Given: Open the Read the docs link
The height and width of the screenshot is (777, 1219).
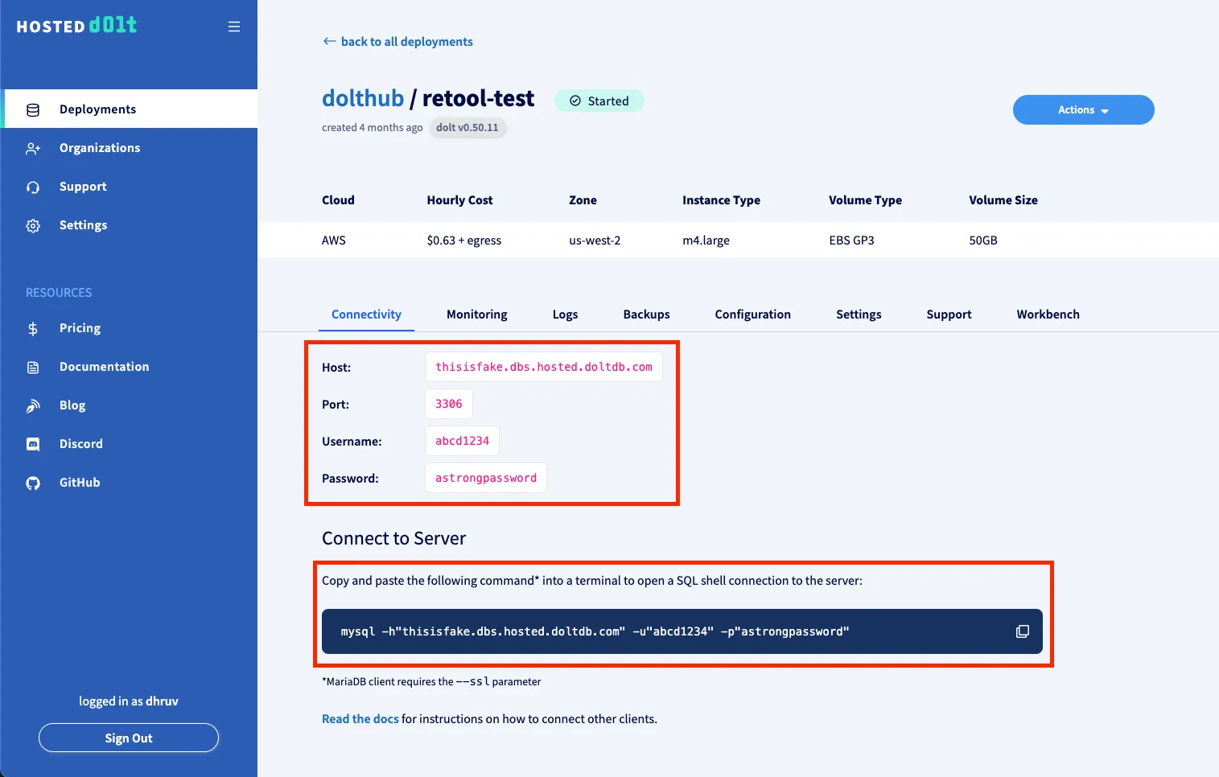Looking at the screenshot, I should click(360, 719).
